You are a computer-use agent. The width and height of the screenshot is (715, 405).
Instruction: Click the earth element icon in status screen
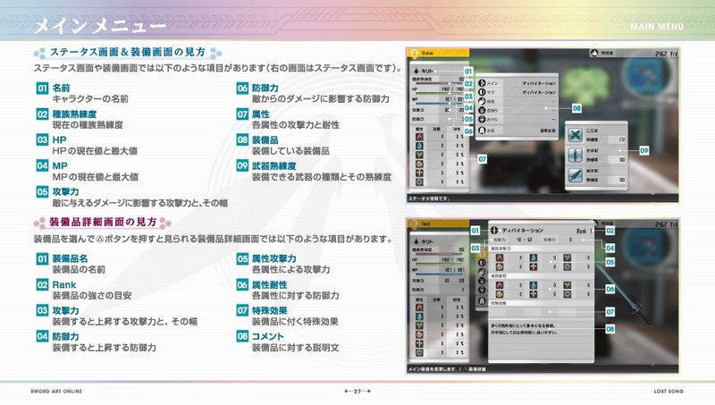click(x=419, y=164)
